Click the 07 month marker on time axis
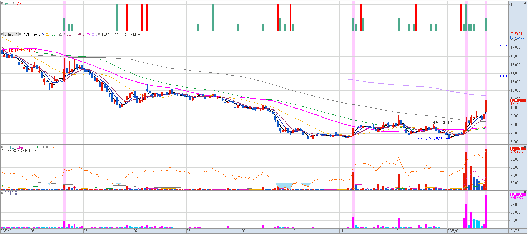Image resolution: width=528 pixels, height=234 pixels. (x=136, y=231)
